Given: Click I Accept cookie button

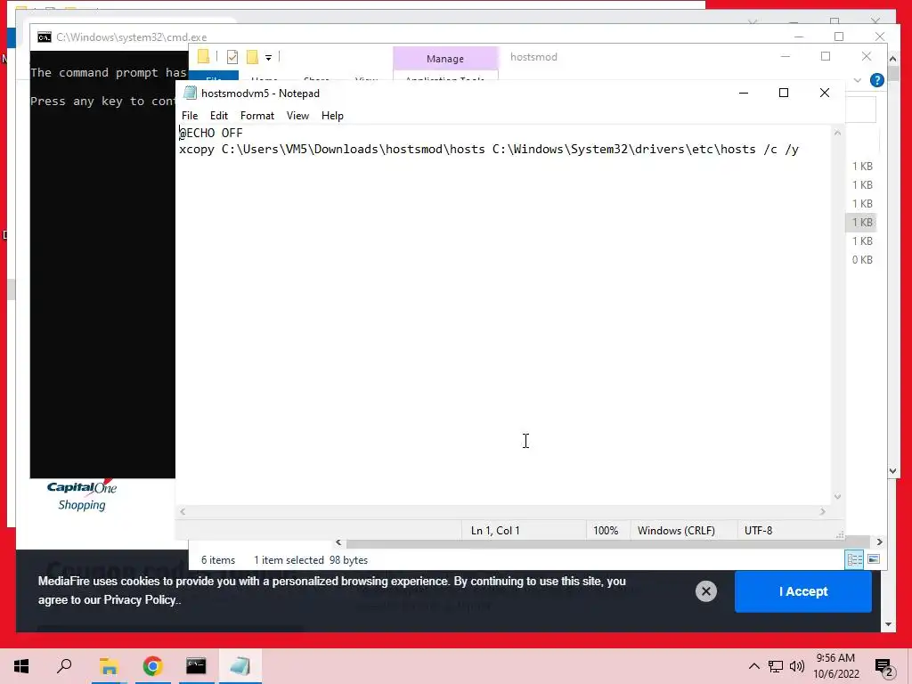Looking at the screenshot, I should tap(802, 591).
